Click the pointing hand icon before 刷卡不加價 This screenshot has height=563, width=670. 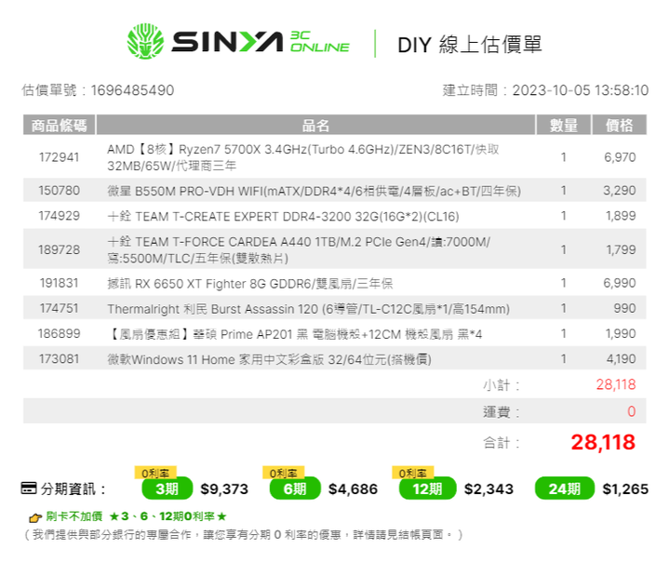pos(35,517)
